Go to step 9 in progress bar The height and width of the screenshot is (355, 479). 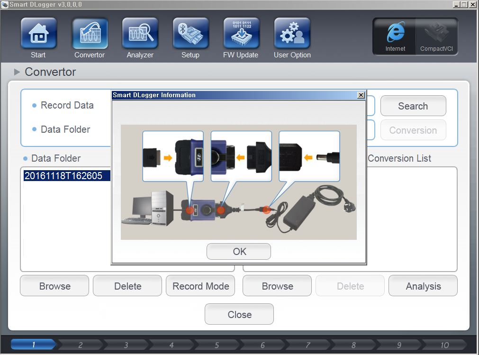(398, 345)
